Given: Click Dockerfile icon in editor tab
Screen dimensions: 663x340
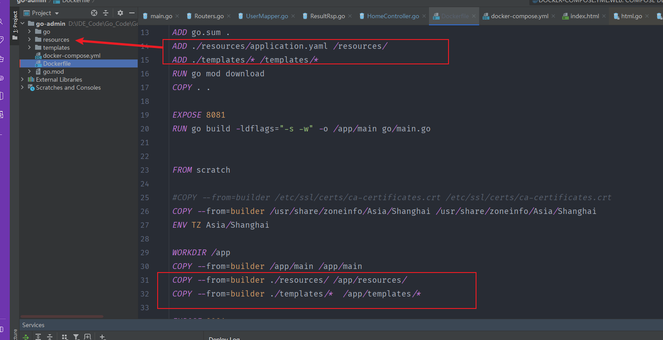Looking at the screenshot, I should tap(436, 16).
